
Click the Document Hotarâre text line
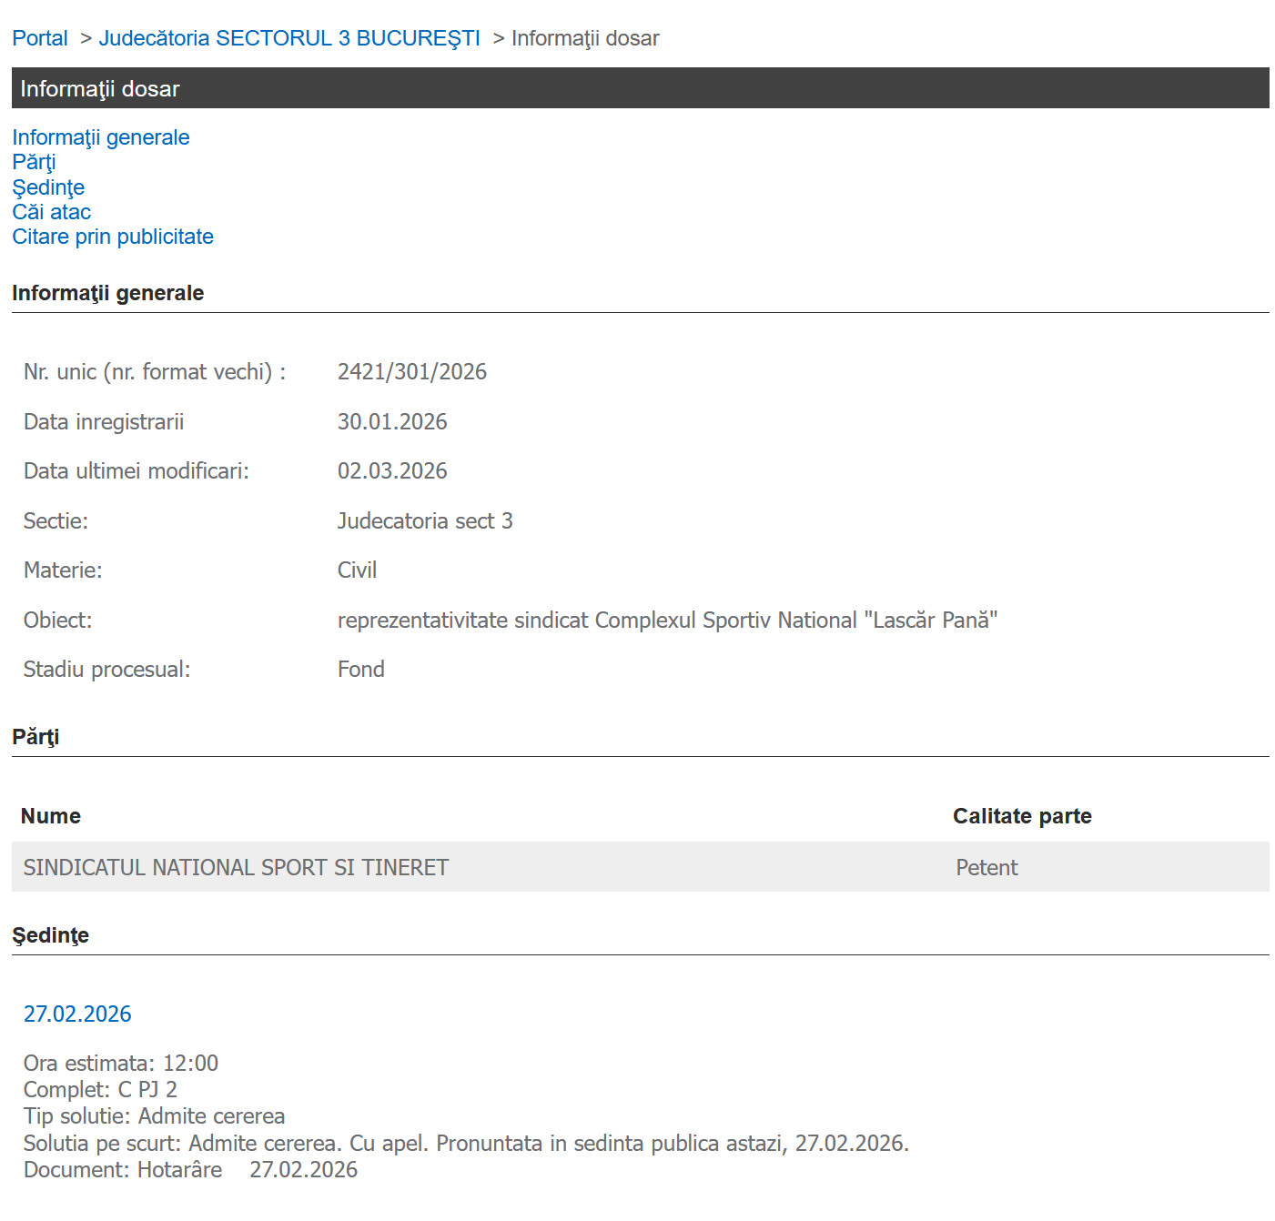190,1170
